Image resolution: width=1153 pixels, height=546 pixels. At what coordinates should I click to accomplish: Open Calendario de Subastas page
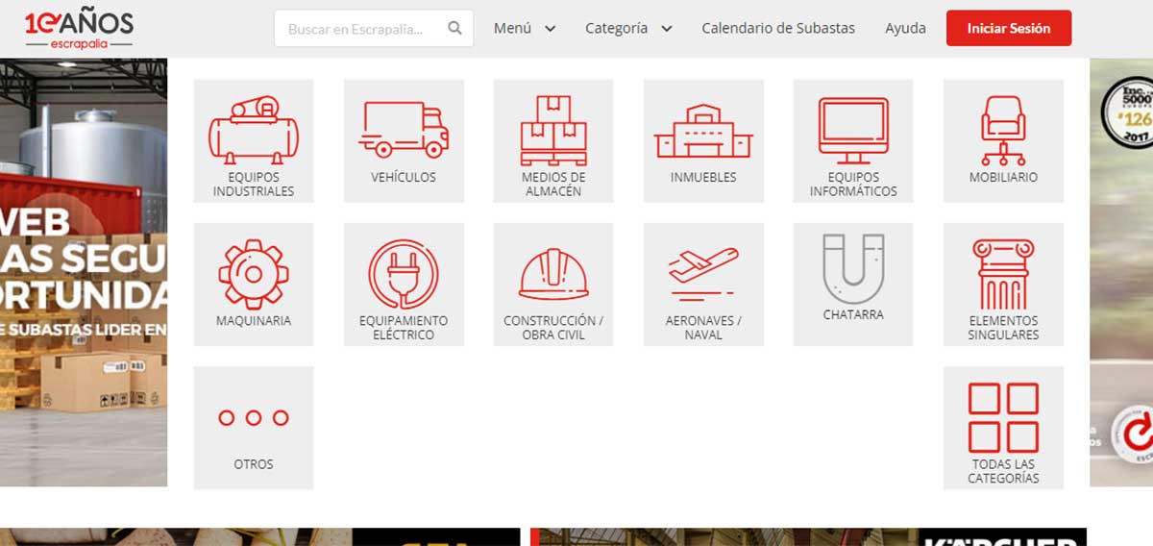coord(778,29)
